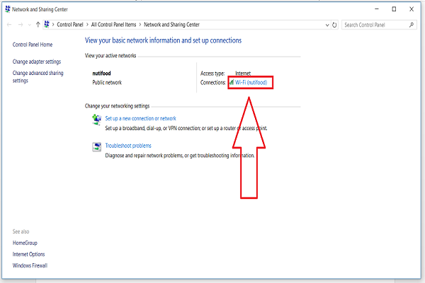Focus the Search Control Panel field
The image size is (425, 283).
click(375, 25)
